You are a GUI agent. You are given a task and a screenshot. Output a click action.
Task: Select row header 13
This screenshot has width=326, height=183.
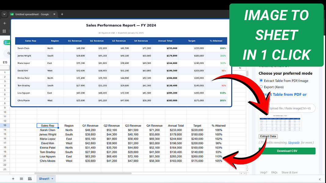5,125
